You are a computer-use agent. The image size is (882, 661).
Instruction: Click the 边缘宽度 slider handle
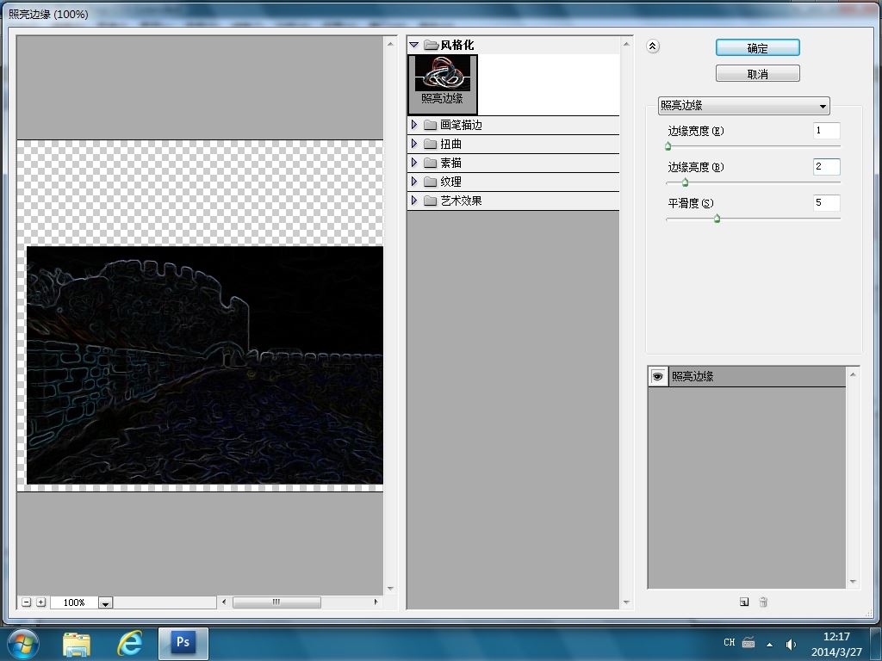pyautogui.click(x=668, y=146)
